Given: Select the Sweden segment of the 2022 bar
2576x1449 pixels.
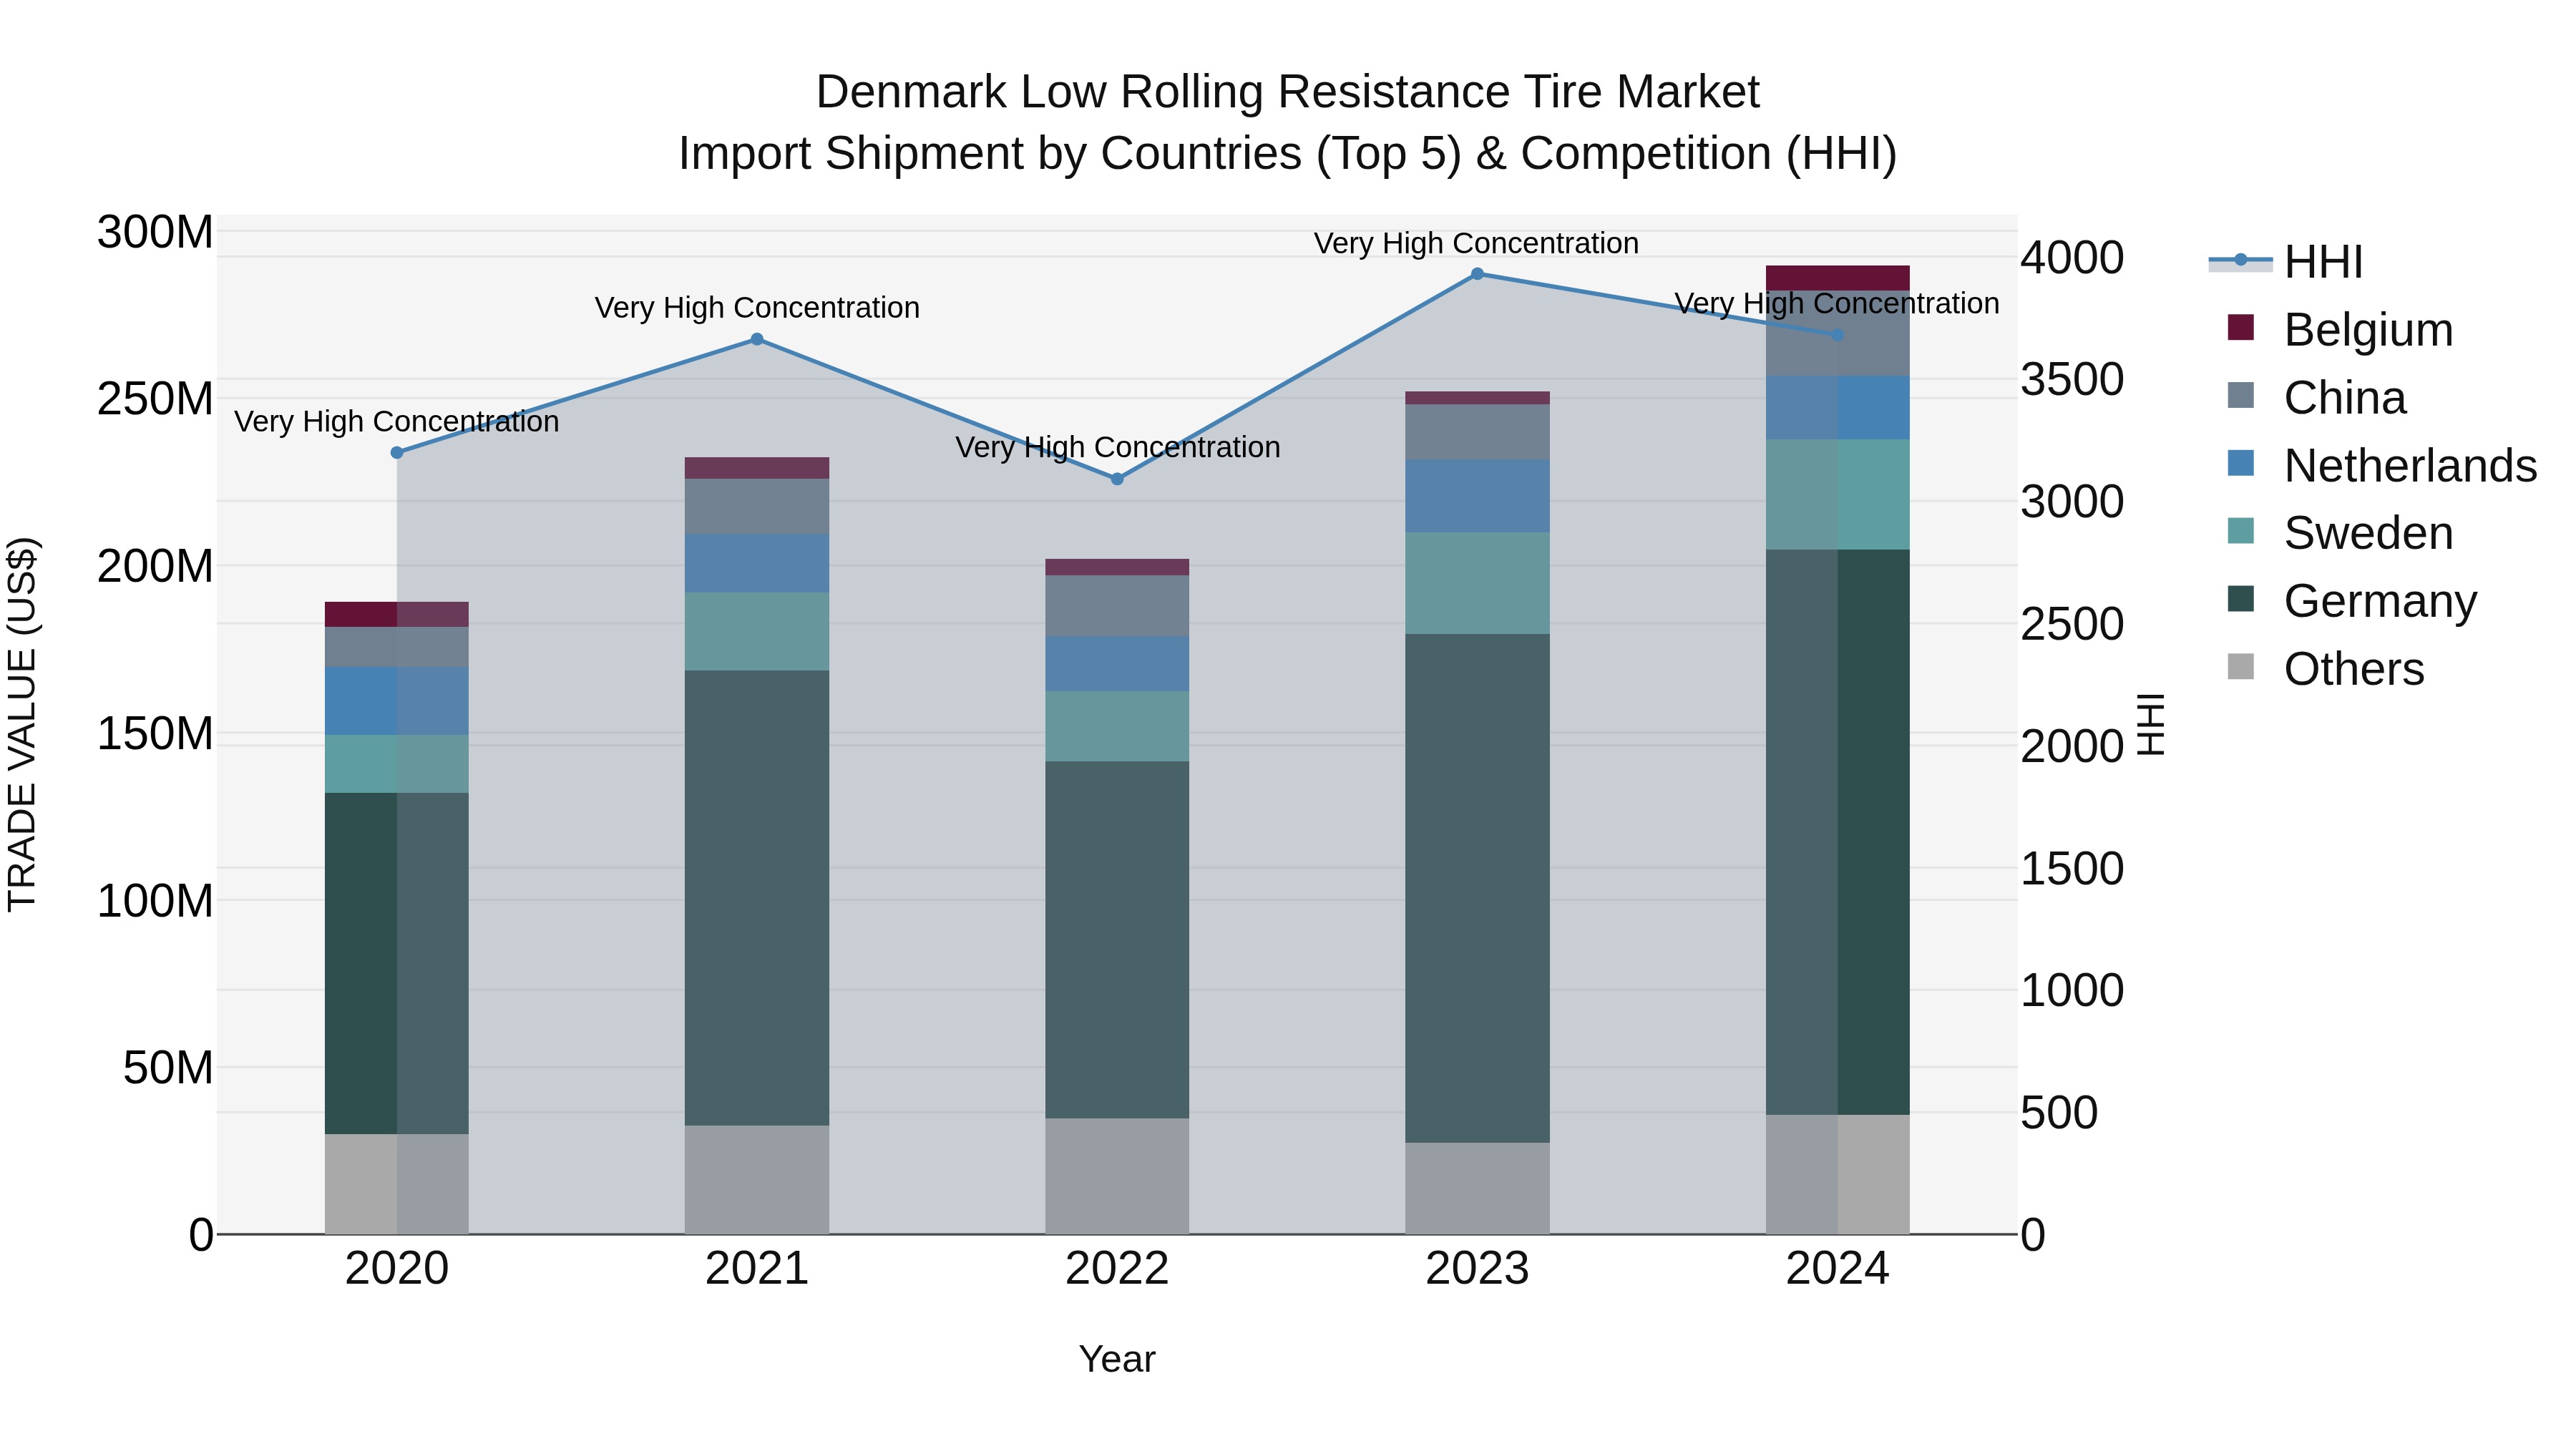Looking at the screenshot, I should click(x=1117, y=727).
